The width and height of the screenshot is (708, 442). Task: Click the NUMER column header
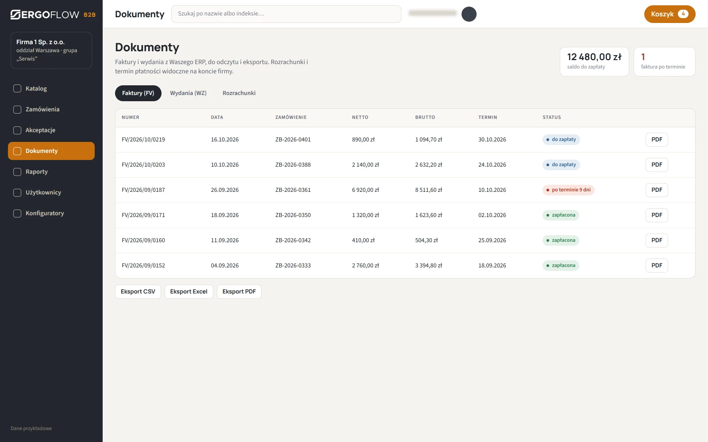pyautogui.click(x=131, y=118)
